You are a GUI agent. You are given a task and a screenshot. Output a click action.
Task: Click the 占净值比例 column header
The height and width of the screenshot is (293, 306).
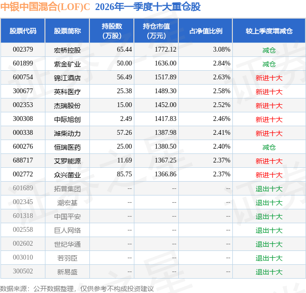(x=206, y=31)
